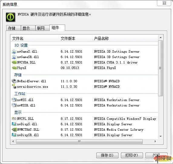The height and width of the screenshot is (164, 173).
Task: Switch to the 存储 tab
Action: pos(14,28)
